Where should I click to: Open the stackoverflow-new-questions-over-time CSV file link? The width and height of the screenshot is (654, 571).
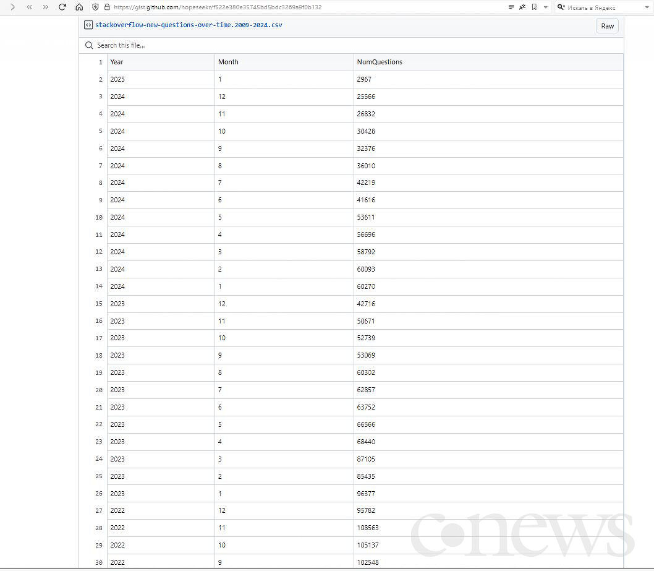pyautogui.click(x=189, y=25)
